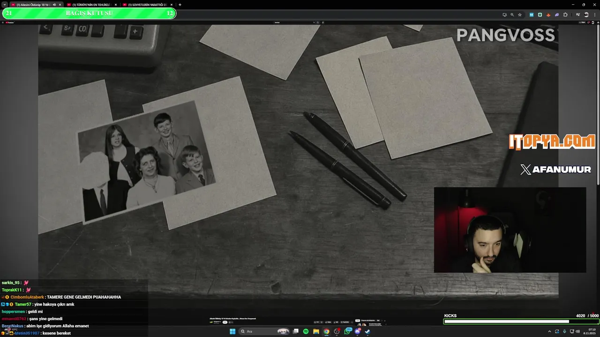Open Task View on the taskbar
Viewport: 600px width, 337px height.
point(296,331)
